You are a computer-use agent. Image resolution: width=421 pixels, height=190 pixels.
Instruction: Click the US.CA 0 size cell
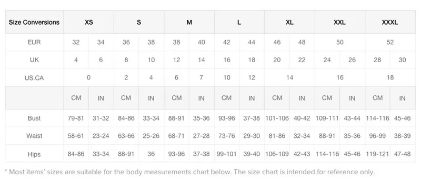88,78
